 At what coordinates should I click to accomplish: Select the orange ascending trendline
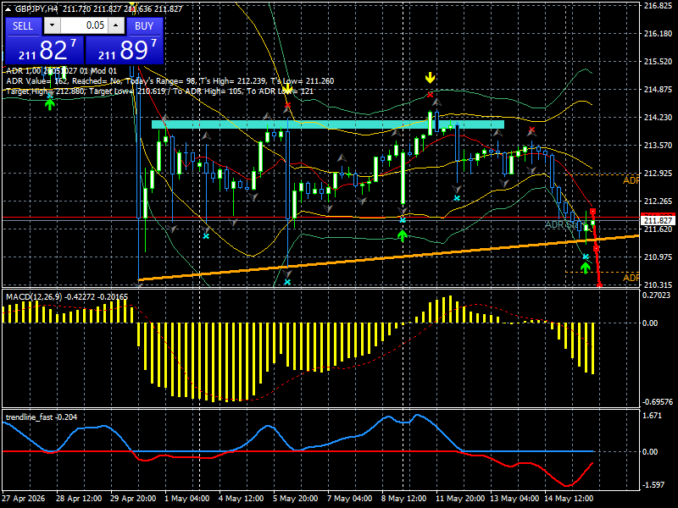388,258
